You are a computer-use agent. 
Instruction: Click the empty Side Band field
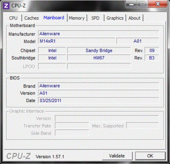click(x=72, y=133)
